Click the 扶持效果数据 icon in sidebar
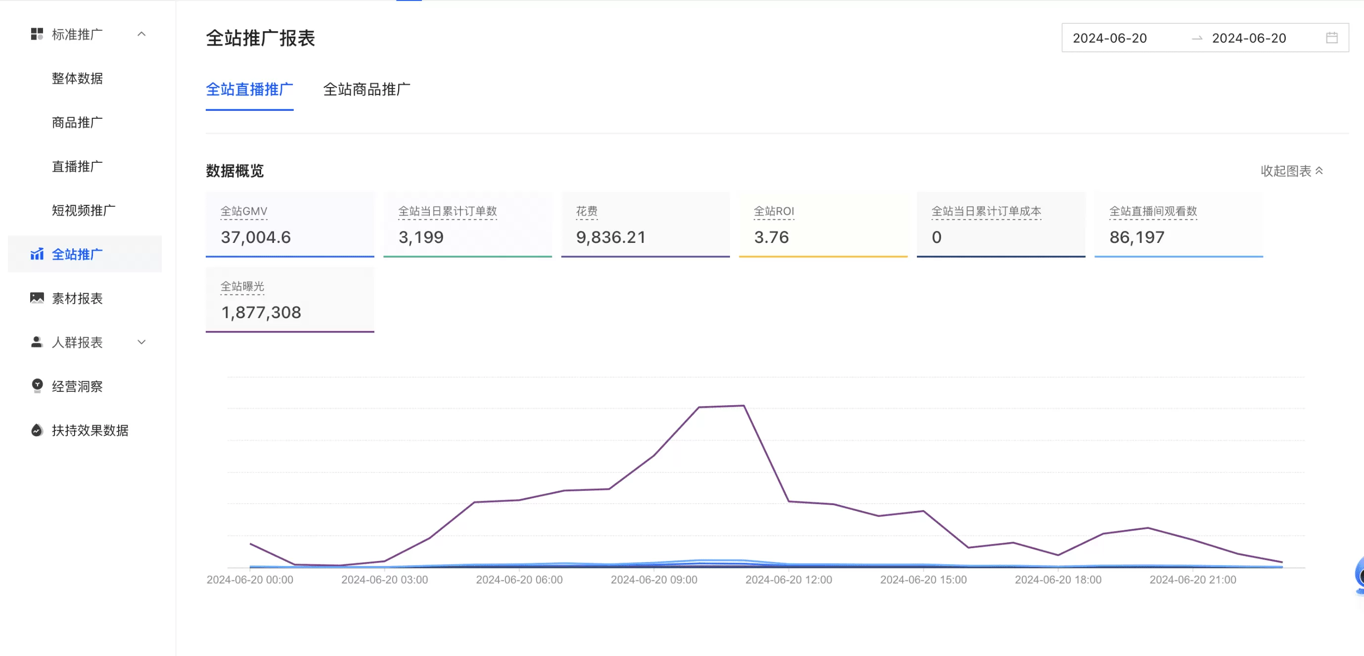1364x656 pixels. pos(37,430)
